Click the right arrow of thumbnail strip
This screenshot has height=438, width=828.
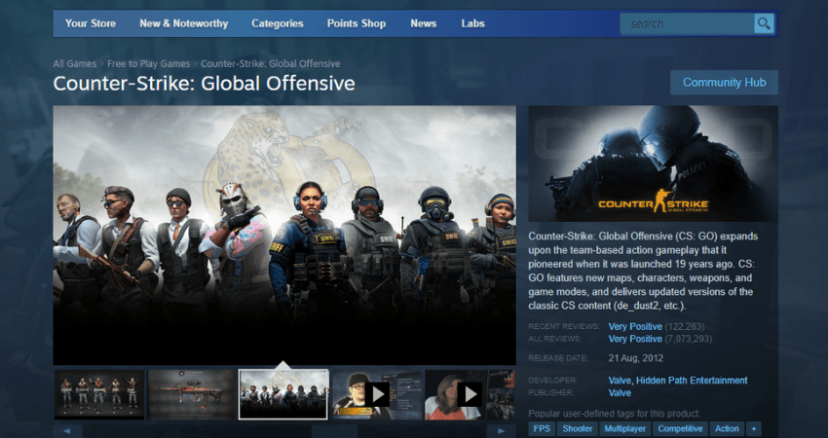pos(501,431)
